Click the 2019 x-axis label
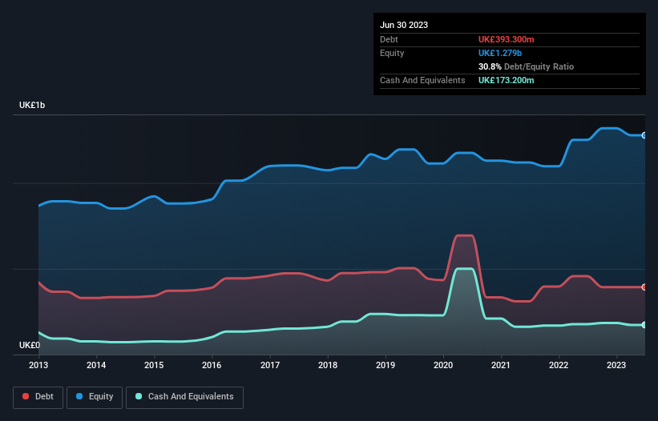658x421 pixels. tap(386, 365)
